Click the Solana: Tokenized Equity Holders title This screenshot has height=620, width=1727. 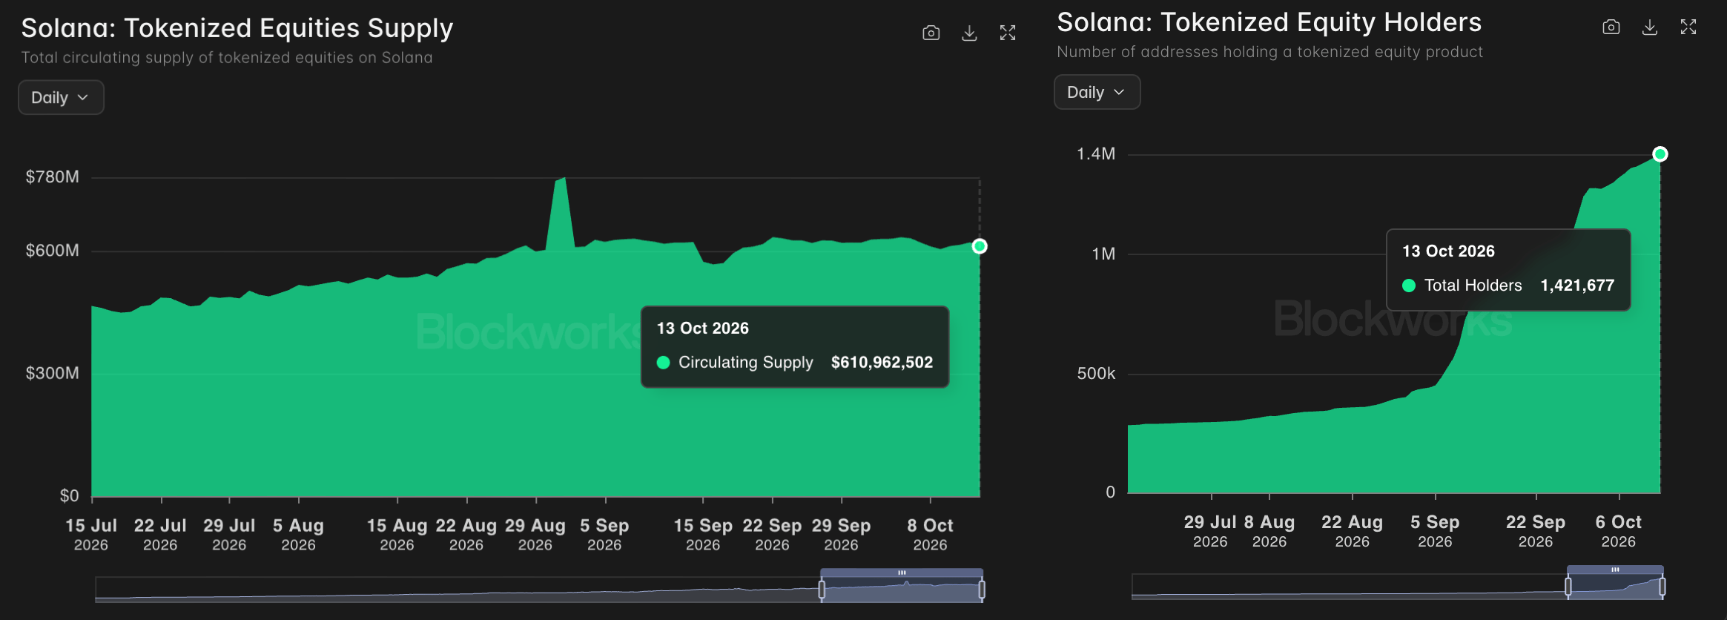1269,23
